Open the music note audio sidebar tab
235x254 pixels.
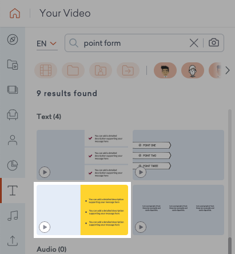(x=13, y=216)
